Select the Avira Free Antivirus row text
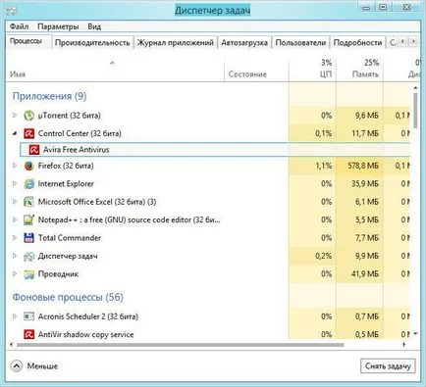Screen dimensions: 426x387 pyautogui.click(x=77, y=150)
